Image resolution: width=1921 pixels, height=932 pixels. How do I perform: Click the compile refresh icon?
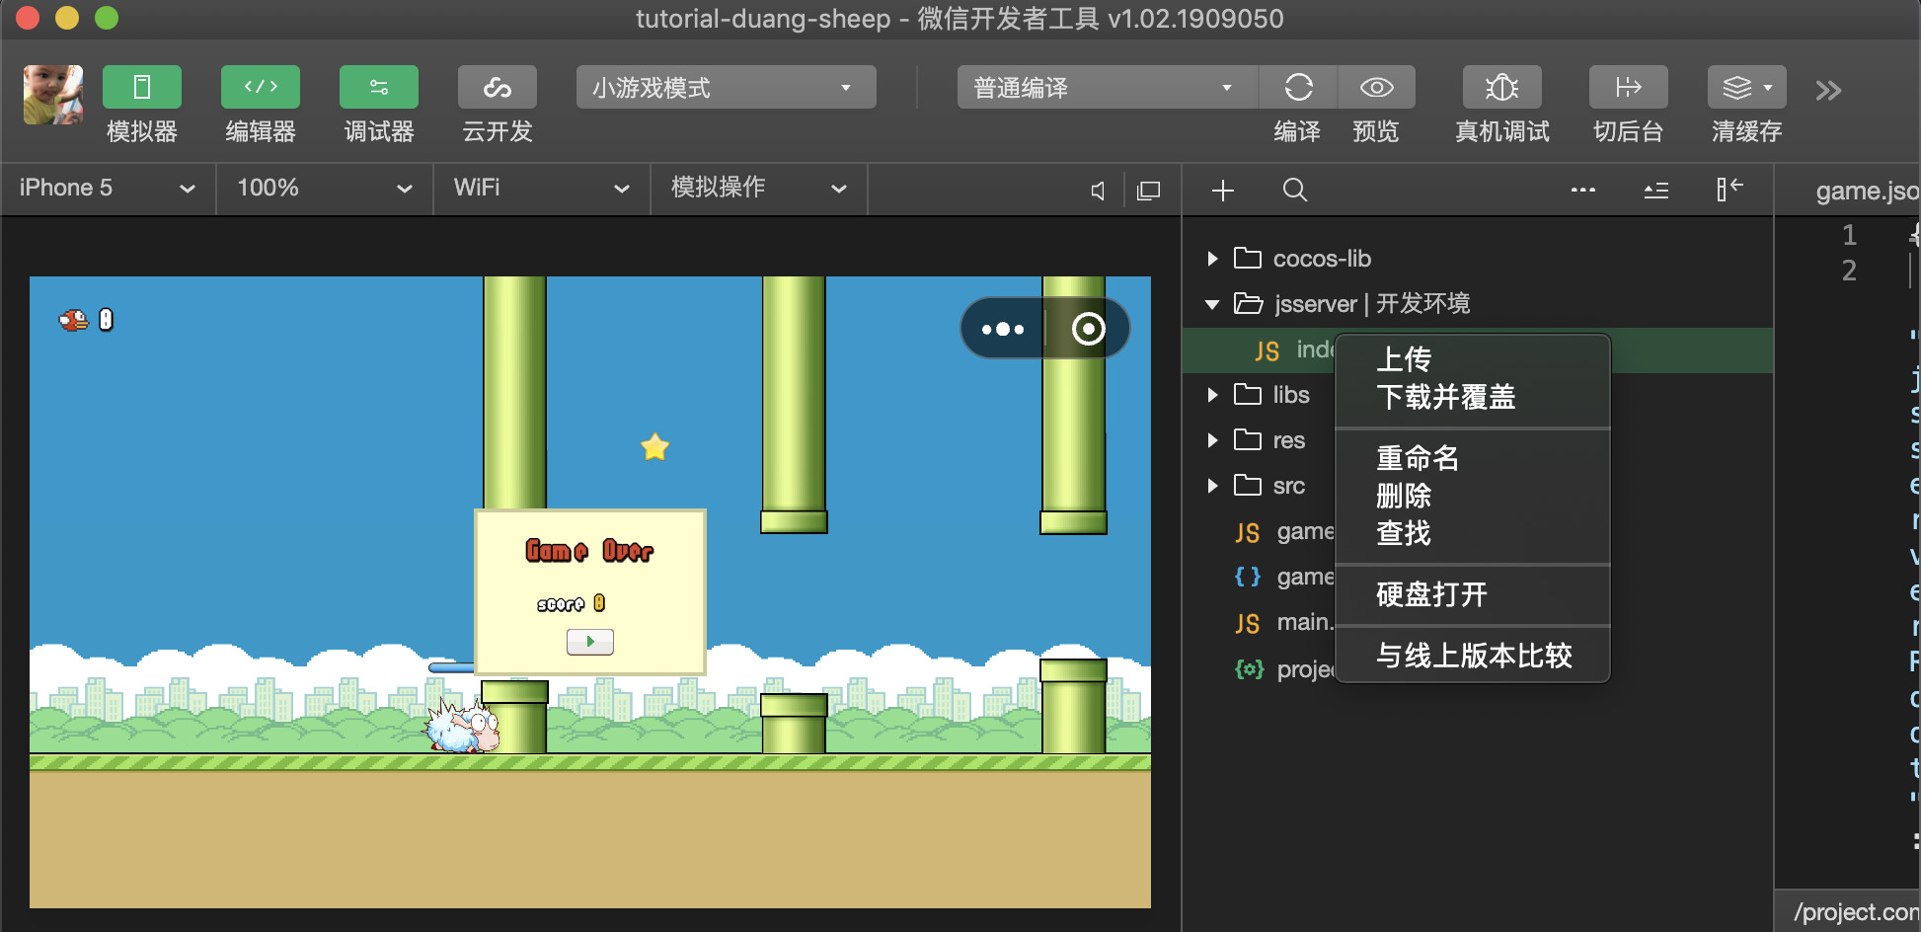pos(1298,88)
